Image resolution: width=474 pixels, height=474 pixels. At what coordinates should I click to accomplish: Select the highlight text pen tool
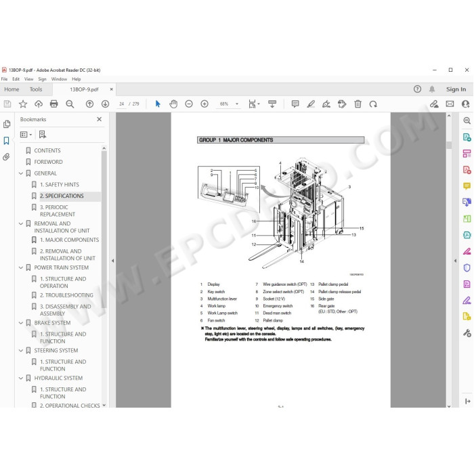(311, 104)
